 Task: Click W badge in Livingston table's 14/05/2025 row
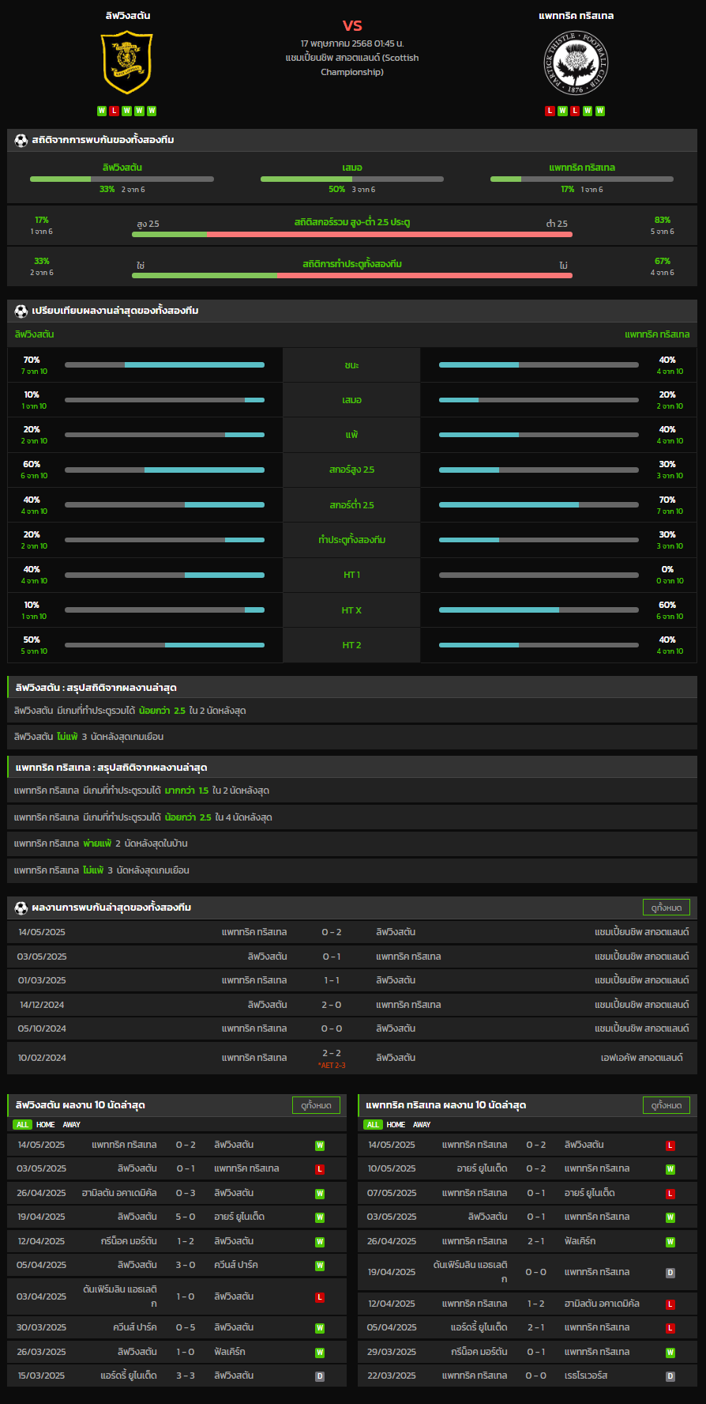click(x=320, y=1145)
